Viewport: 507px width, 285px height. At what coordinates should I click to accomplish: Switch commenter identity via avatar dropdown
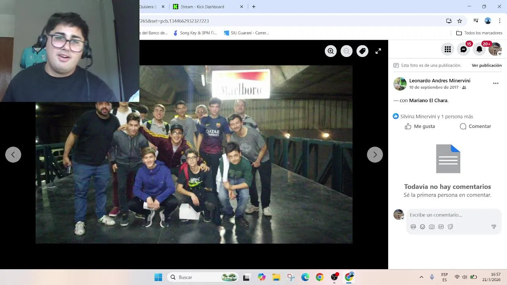point(398,215)
